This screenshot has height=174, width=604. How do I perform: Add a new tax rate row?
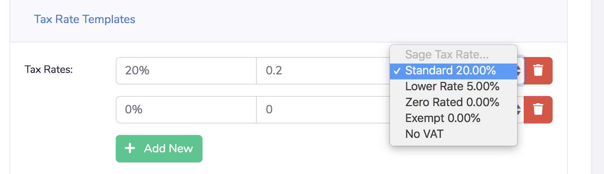[159, 149]
